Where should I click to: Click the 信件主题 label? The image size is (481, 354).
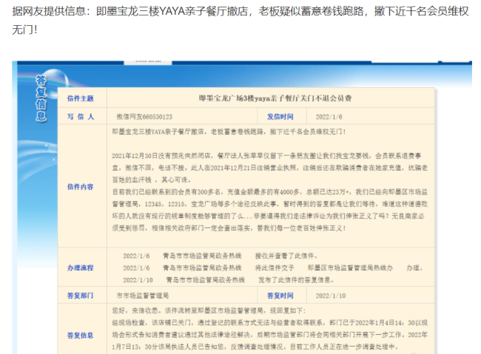click(81, 98)
